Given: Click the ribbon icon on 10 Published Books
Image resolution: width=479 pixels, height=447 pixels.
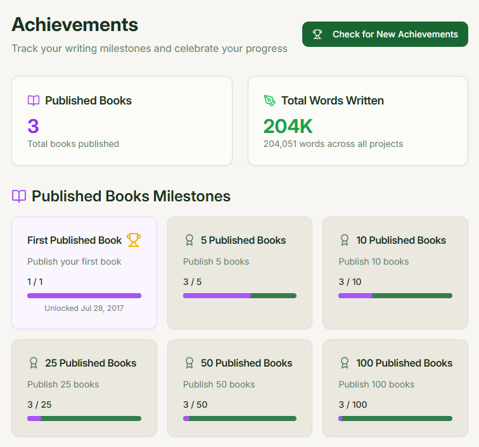Looking at the screenshot, I should (x=345, y=240).
